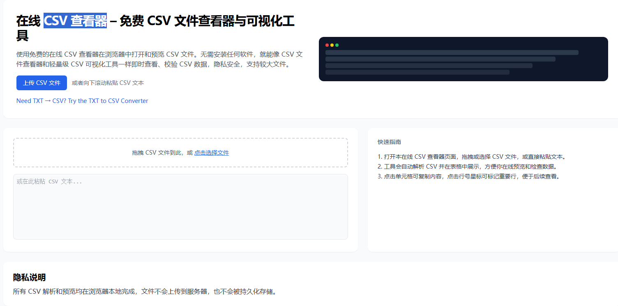This screenshot has height=306, width=618.
Task: Click the 点击选择文件 link
Action: [211, 152]
